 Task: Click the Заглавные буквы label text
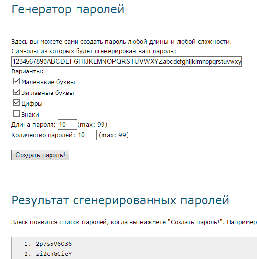click(48, 93)
